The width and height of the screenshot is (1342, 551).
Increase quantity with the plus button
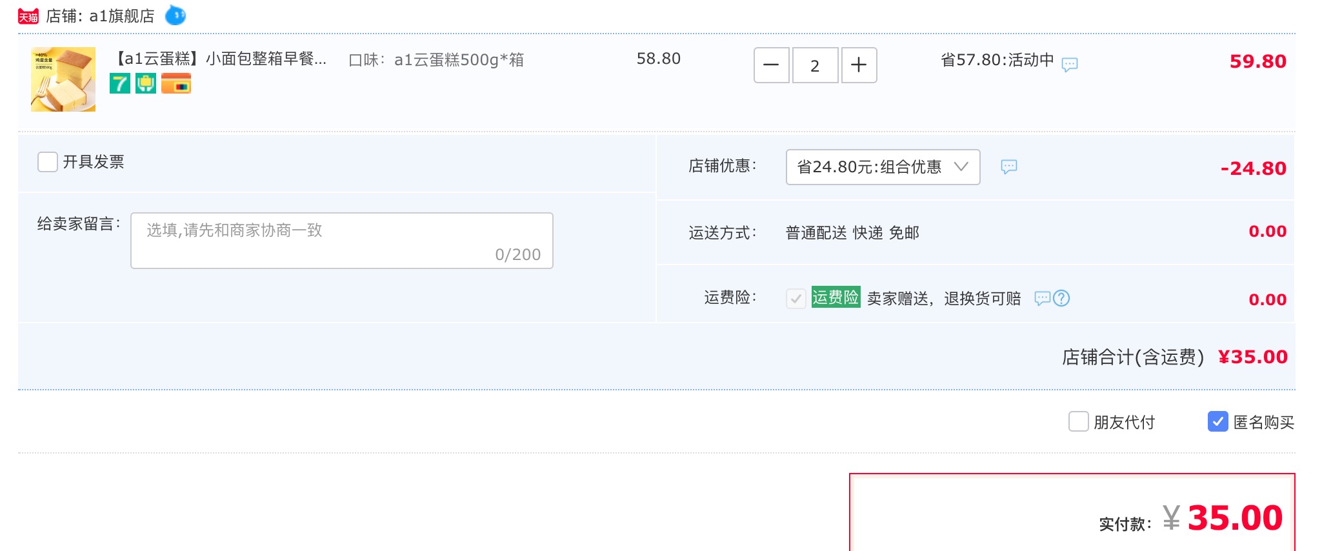(x=859, y=65)
